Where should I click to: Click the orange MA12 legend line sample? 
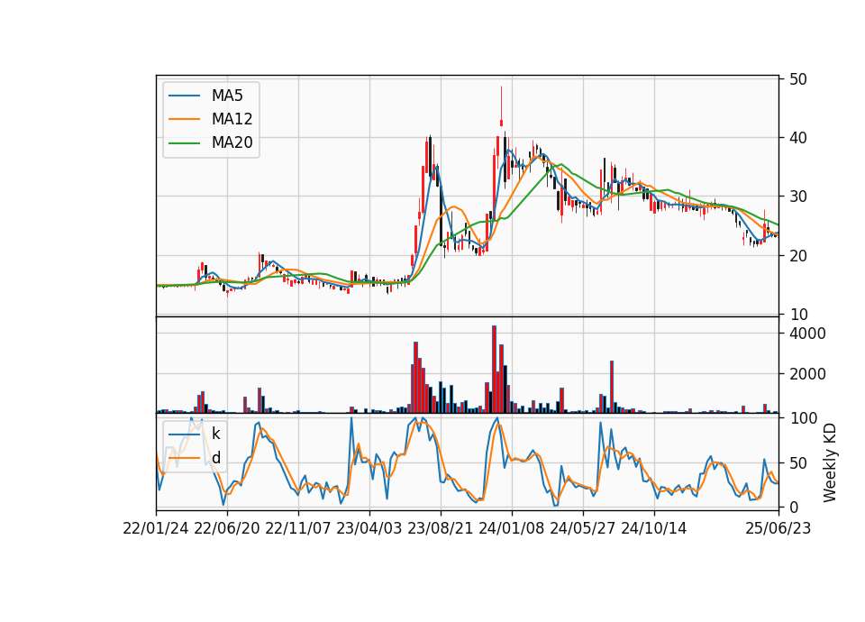(184, 119)
